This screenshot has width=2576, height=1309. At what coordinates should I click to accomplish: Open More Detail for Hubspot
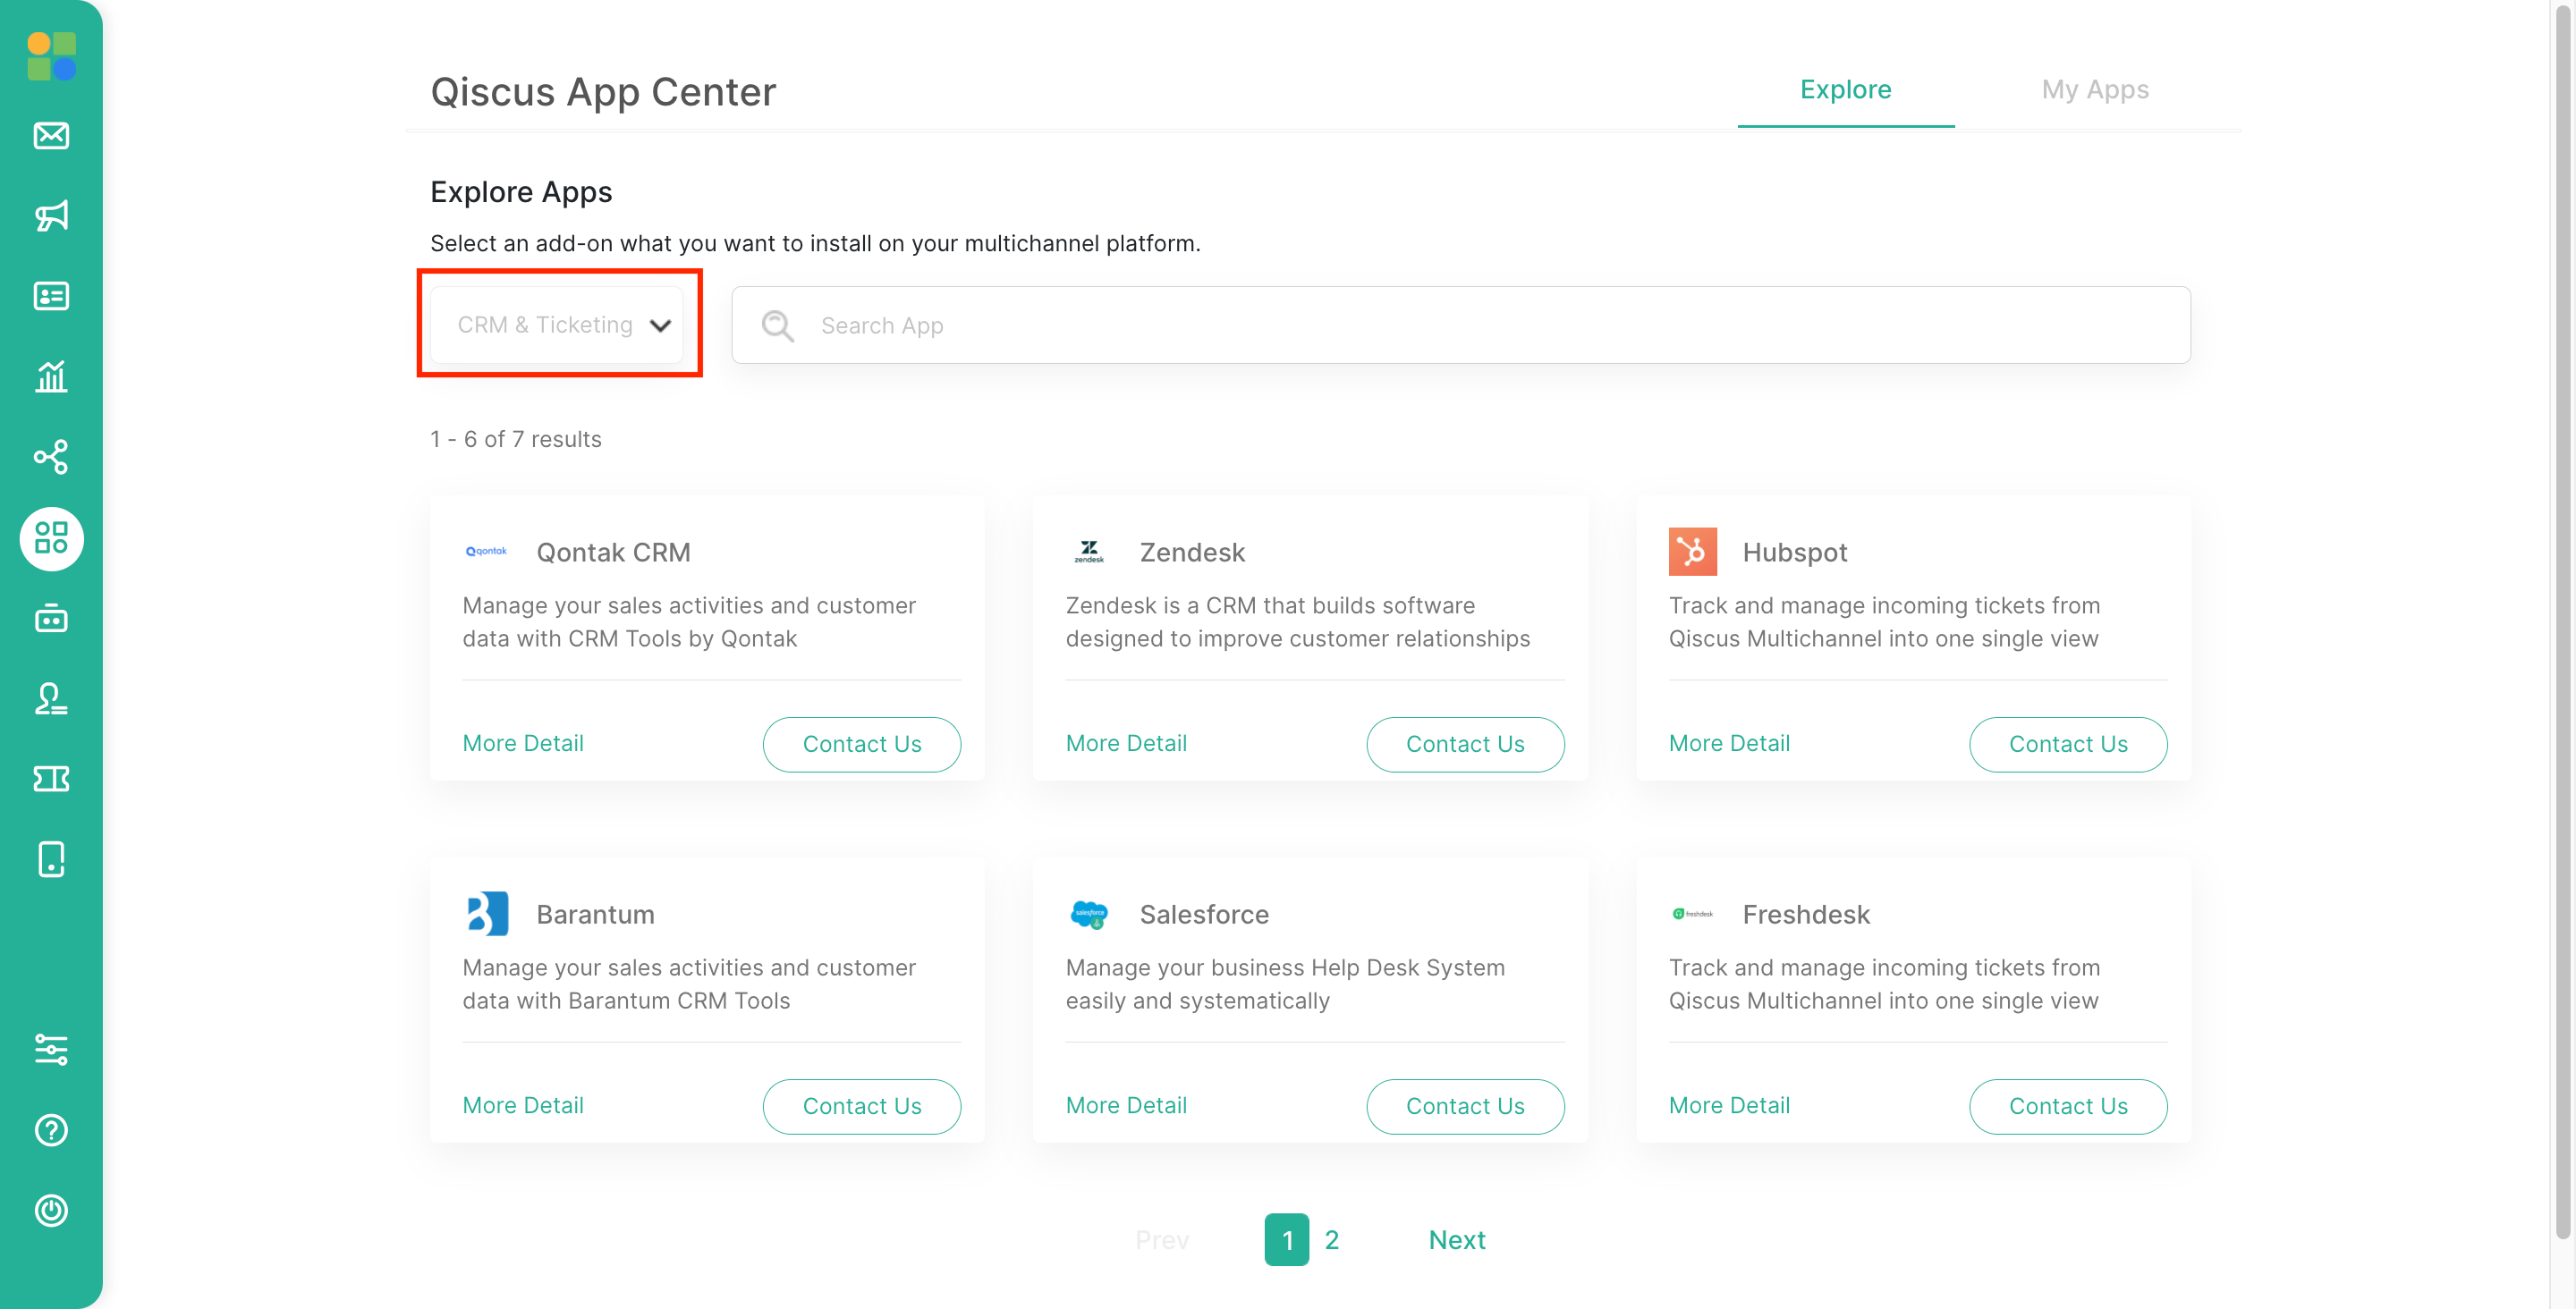point(1729,743)
